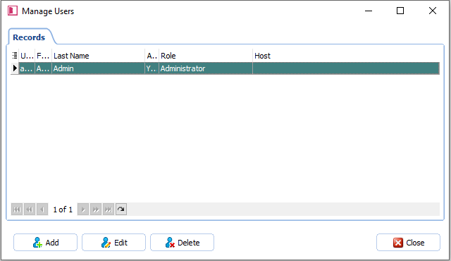451x261 pixels.
Task: Click the Edit user button
Action: (114, 242)
